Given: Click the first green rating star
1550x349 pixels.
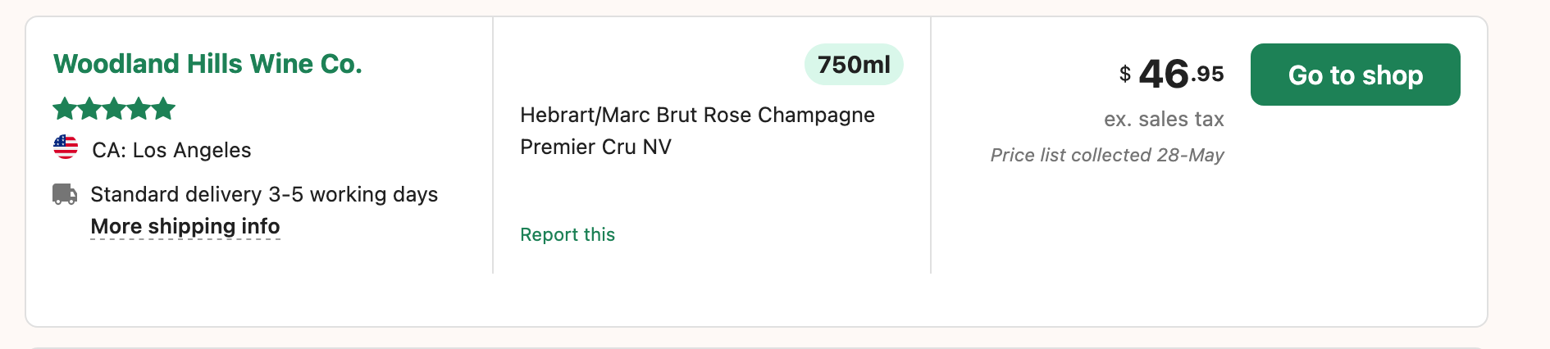Looking at the screenshot, I should (65, 108).
